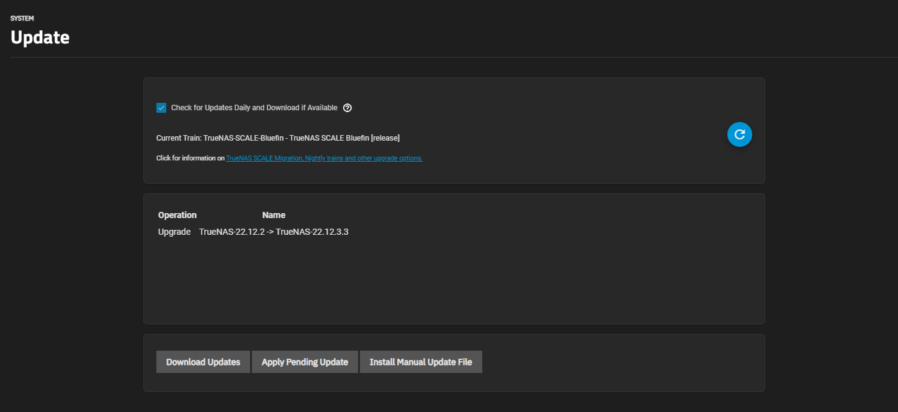898x412 pixels.
Task: Click Apply Pending Update button
Action: coord(305,362)
